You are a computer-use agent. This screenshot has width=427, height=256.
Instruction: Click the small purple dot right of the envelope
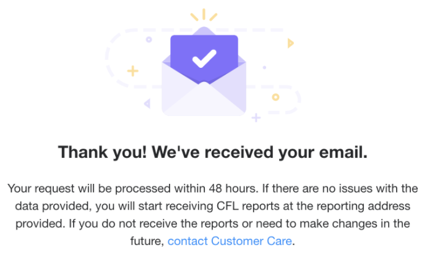click(264, 67)
